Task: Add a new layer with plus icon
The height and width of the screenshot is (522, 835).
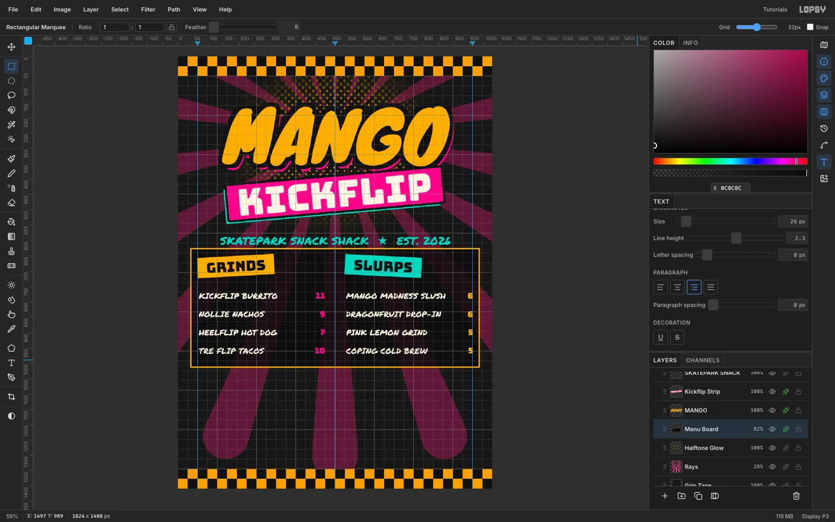Action: (665, 496)
